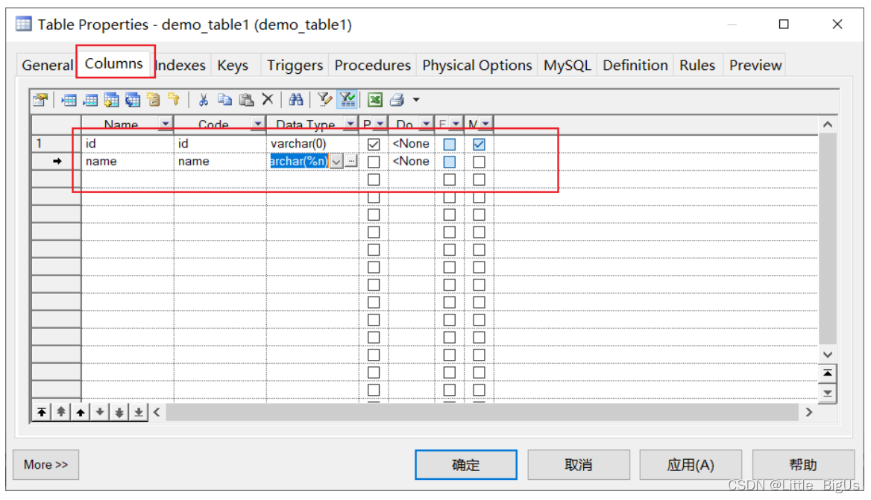Open the Code column header filter dropdown
Viewport: 871px width, 500px height.
258,124
